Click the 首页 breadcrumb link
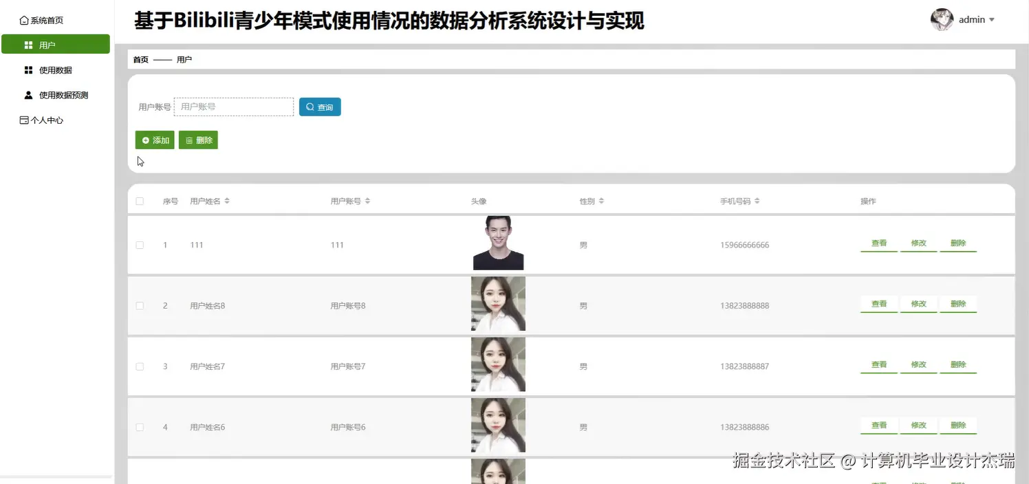 tap(140, 60)
